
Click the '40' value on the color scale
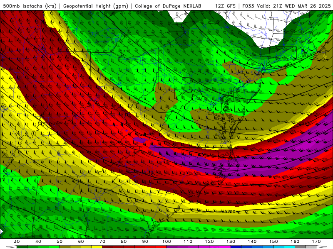[38, 242]
